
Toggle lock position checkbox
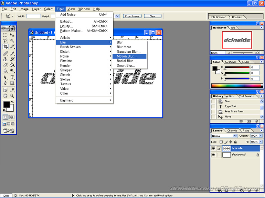click(x=231, y=142)
